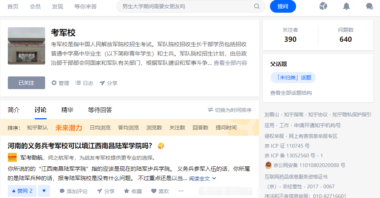
Task: Open 申请开通知乎机构号 link
Action: pos(317,125)
